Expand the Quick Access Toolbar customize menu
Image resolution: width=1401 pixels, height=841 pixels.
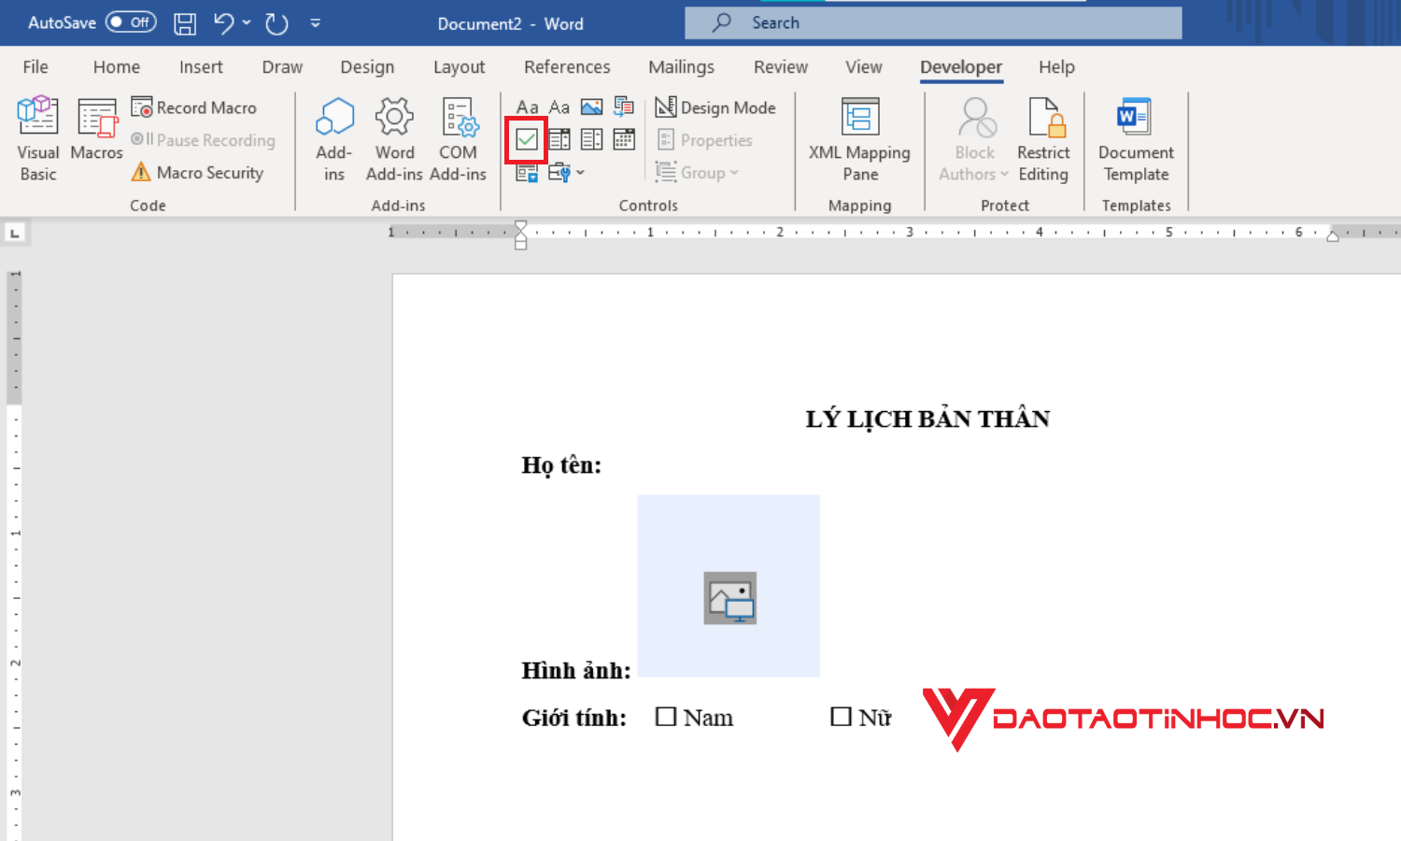(315, 23)
